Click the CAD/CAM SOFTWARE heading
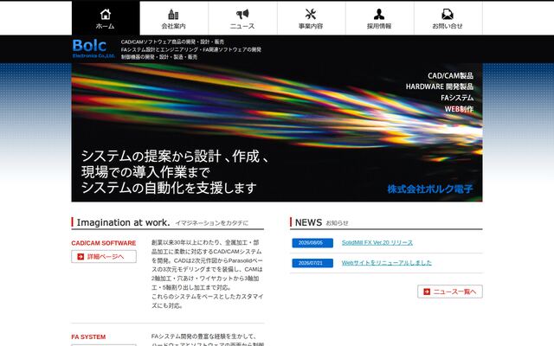The height and width of the screenshot is (346, 554). pos(104,243)
